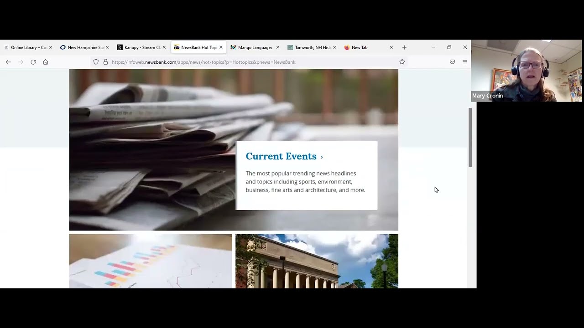Open the bar chart report thumbnail
The width and height of the screenshot is (584, 328).
coord(151,261)
